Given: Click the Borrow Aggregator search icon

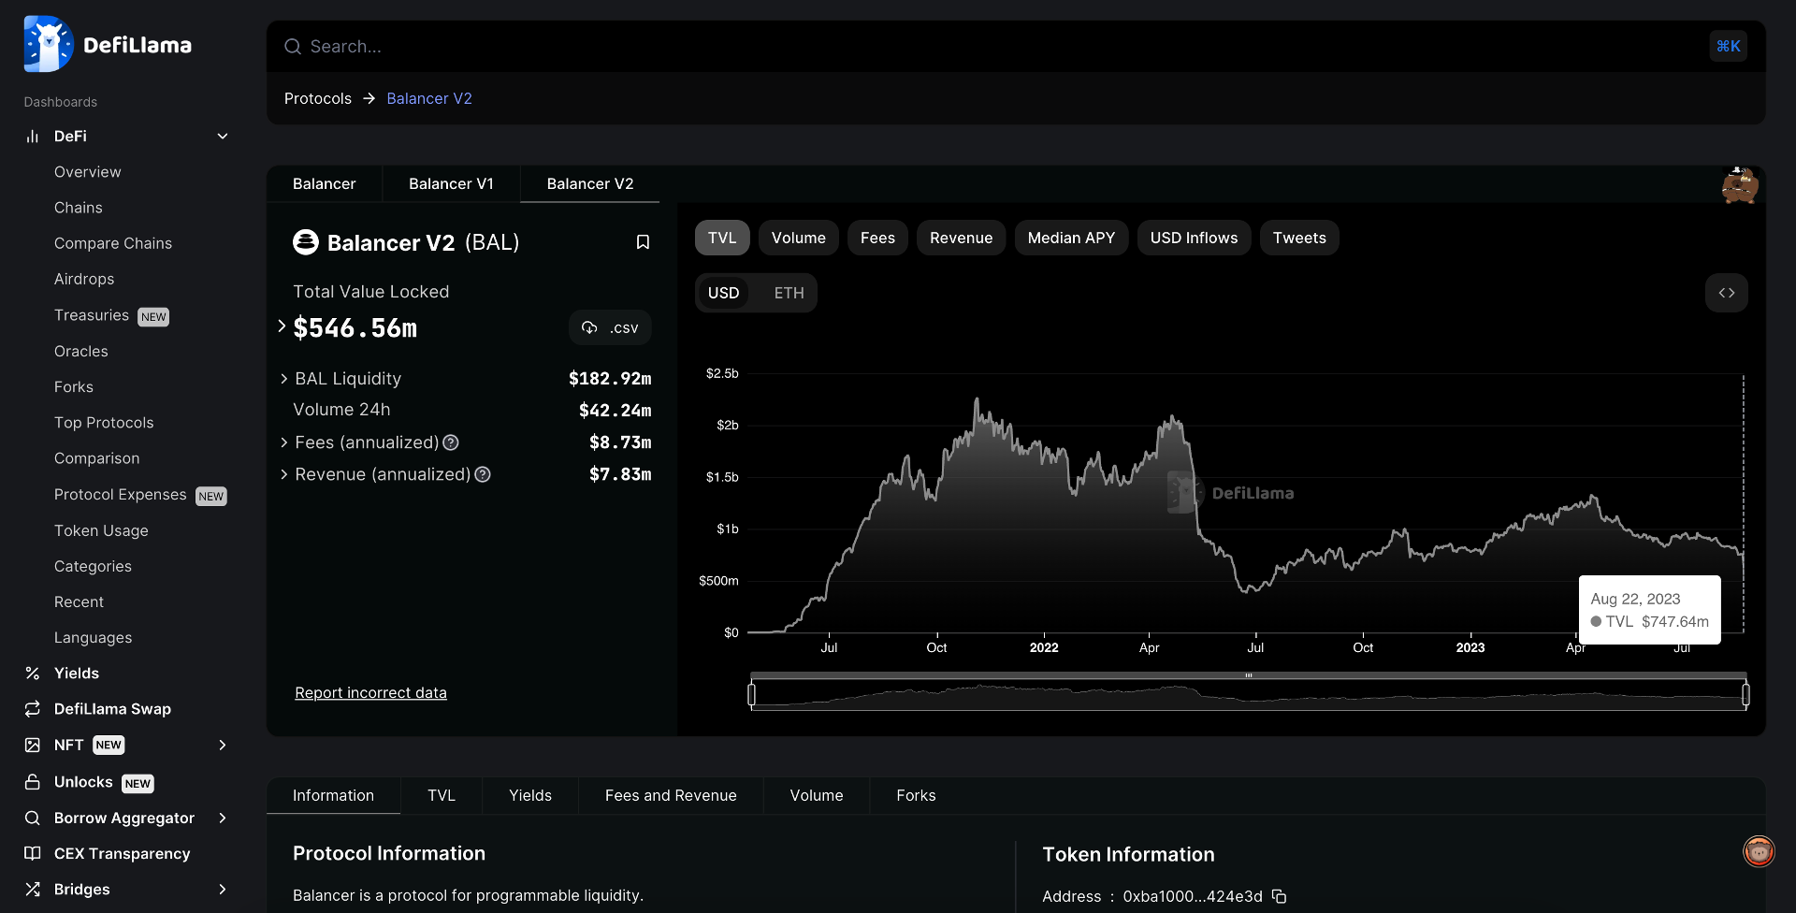Looking at the screenshot, I should tap(33, 818).
